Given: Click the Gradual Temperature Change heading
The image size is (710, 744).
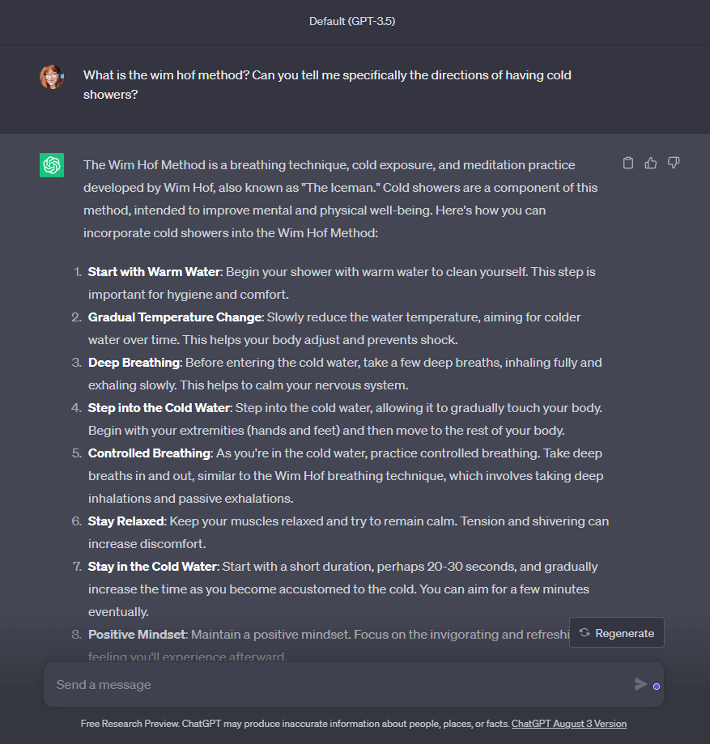Looking at the screenshot, I should (175, 317).
